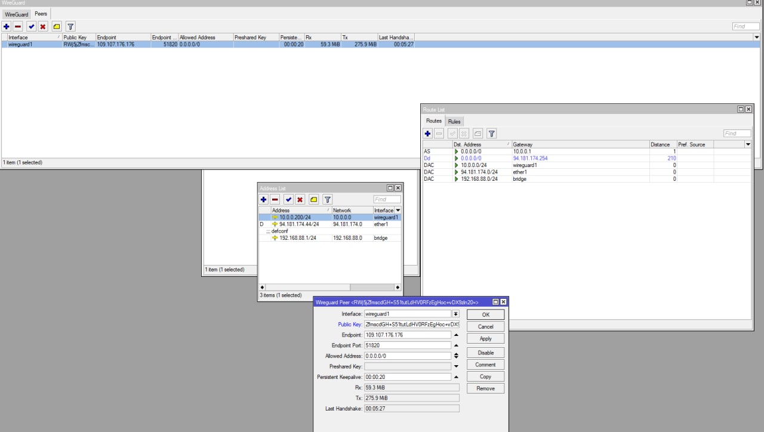This screenshot has width=764, height=432.
Task: Select the 192.168.88.0/24 route row
Action: pos(586,179)
